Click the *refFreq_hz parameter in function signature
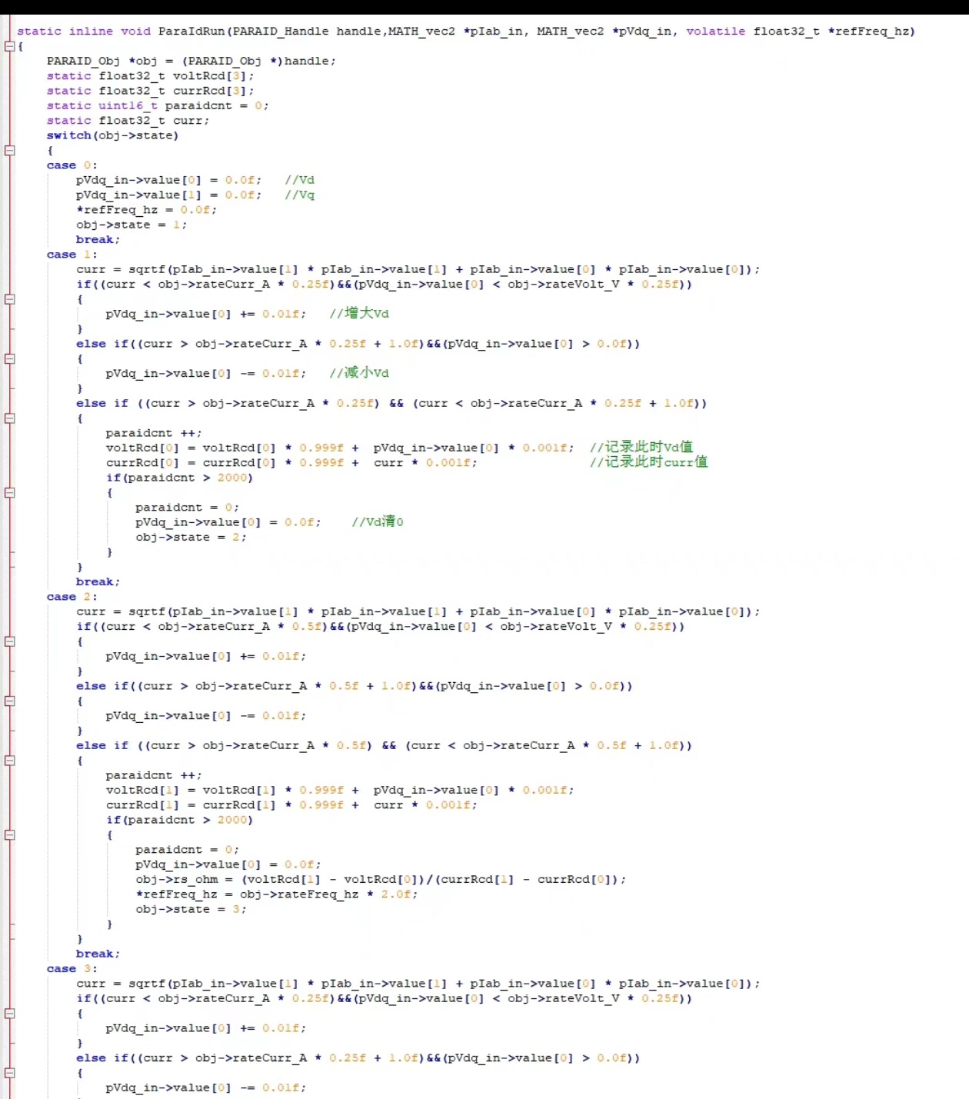The image size is (969, 1099). point(869,32)
